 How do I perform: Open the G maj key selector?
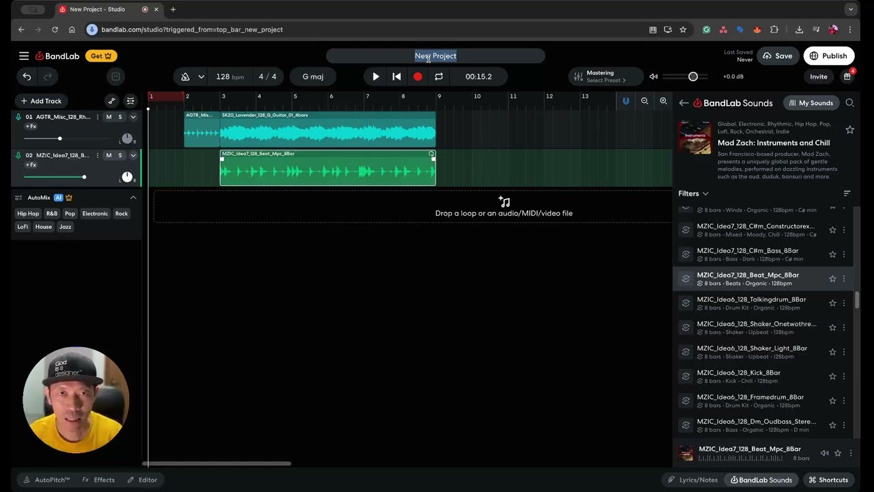tap(313, 77)
